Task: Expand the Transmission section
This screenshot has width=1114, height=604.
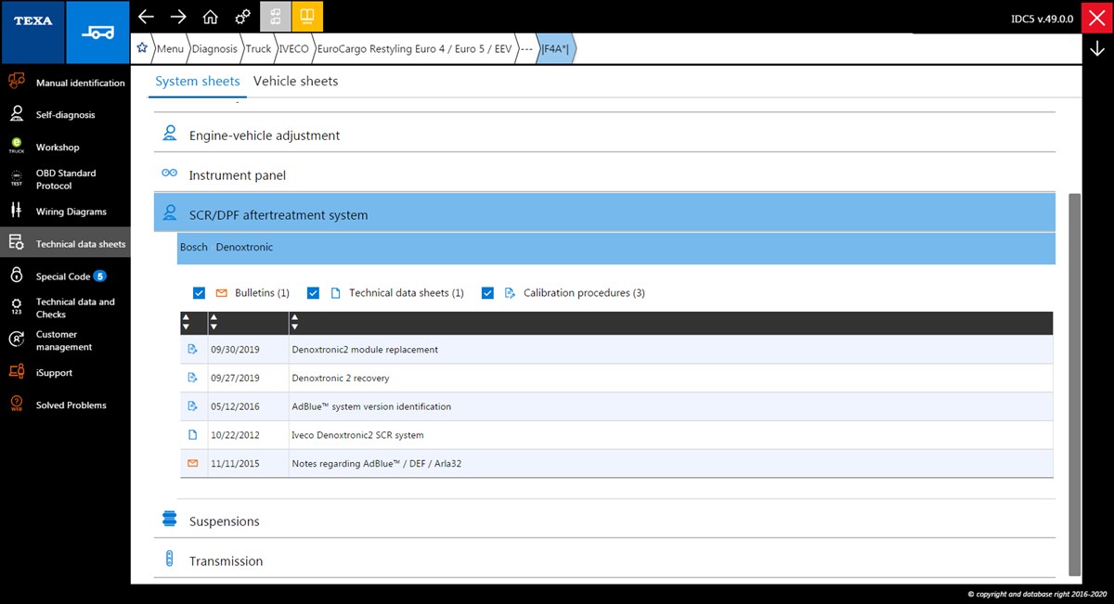Action: click(x=226, y=561)
